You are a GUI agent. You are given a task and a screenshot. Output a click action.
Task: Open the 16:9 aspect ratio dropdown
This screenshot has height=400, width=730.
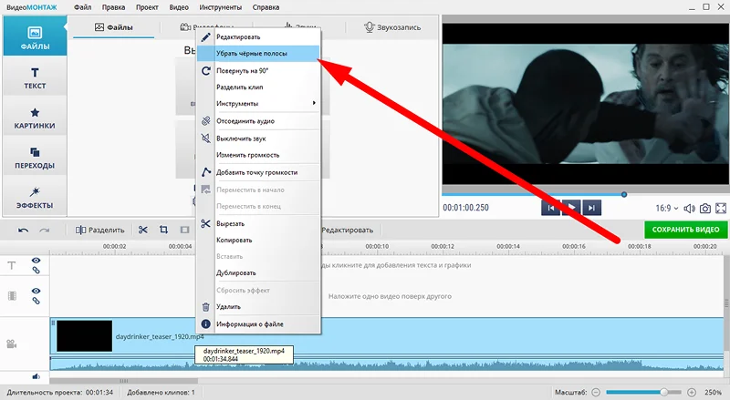point(667,209)
